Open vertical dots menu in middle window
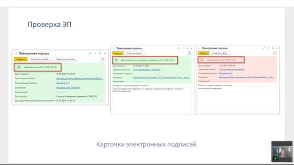294x165 pixels. (x=183, y=48)
